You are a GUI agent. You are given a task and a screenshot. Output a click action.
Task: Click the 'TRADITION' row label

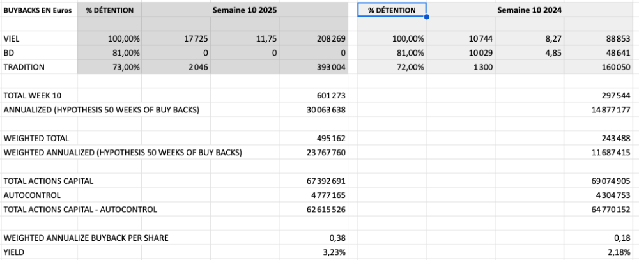38,66
